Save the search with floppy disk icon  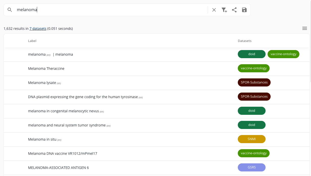click(244, 10)
